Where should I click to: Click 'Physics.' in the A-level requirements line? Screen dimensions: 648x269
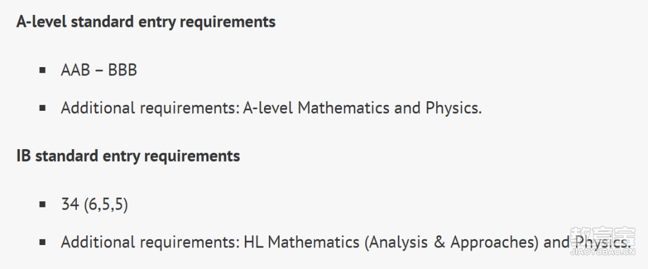tap(454, 109)
